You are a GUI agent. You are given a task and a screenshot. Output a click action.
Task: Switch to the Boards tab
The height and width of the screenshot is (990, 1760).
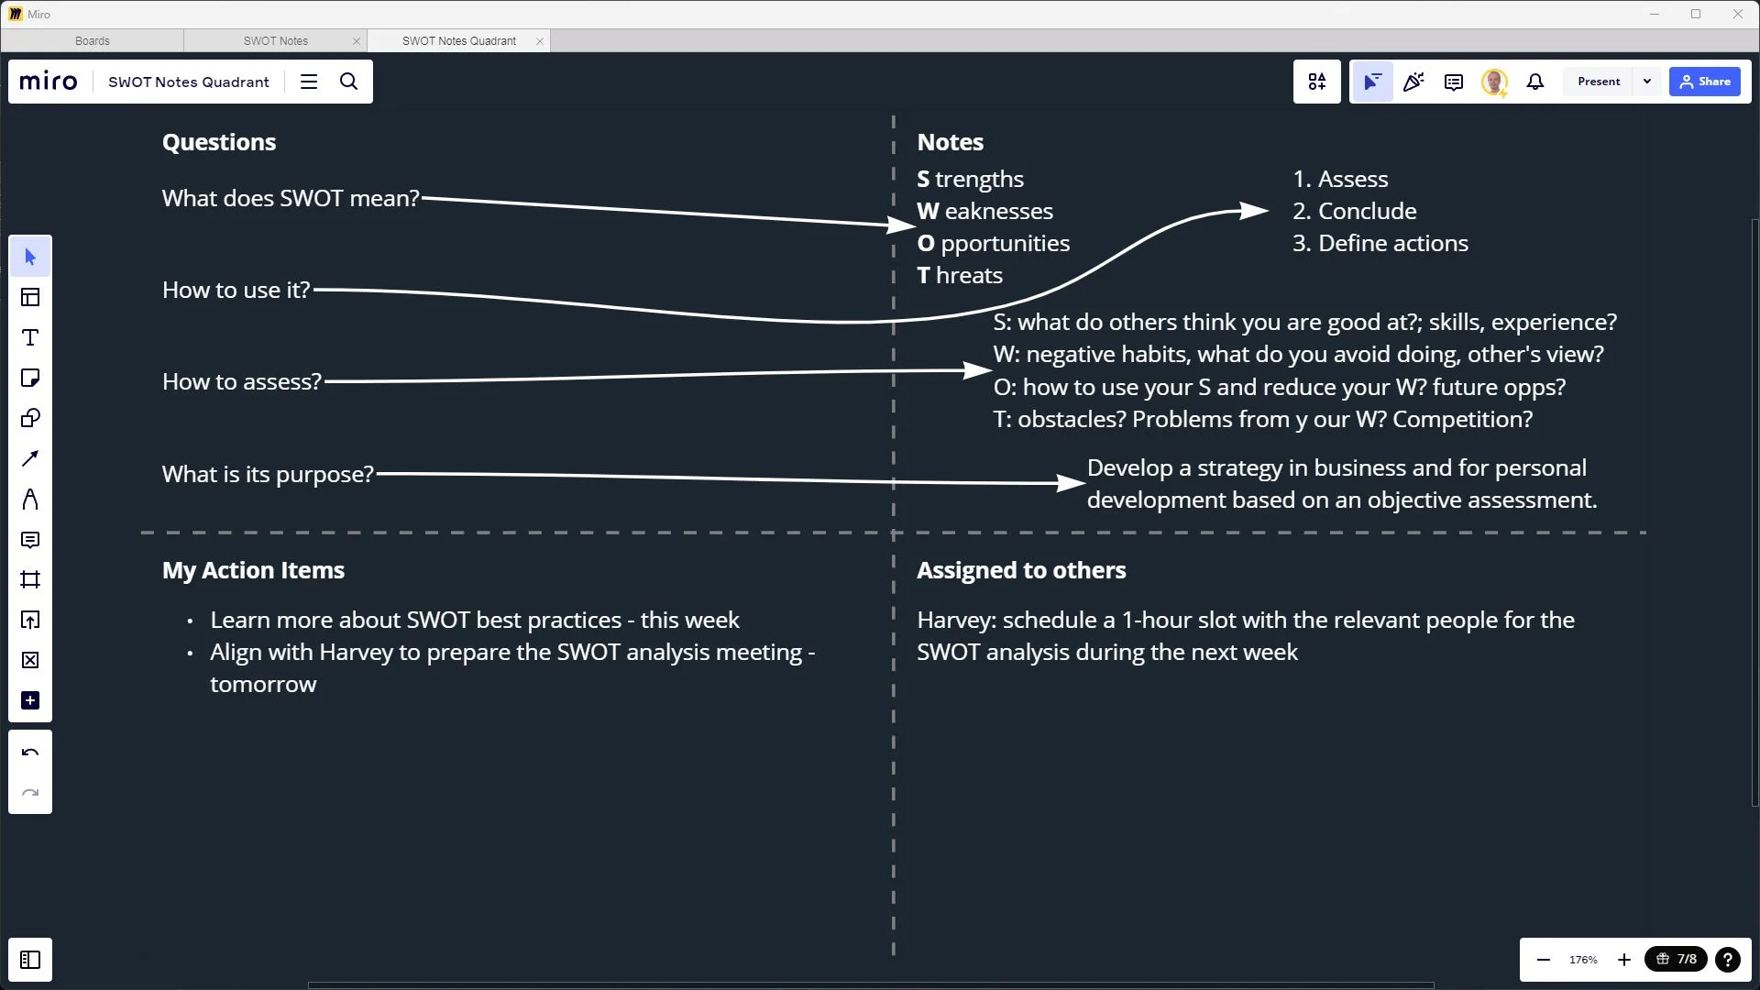click(92, 41)
